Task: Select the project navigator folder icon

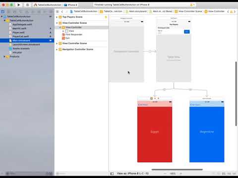Action: click(2, 11)
